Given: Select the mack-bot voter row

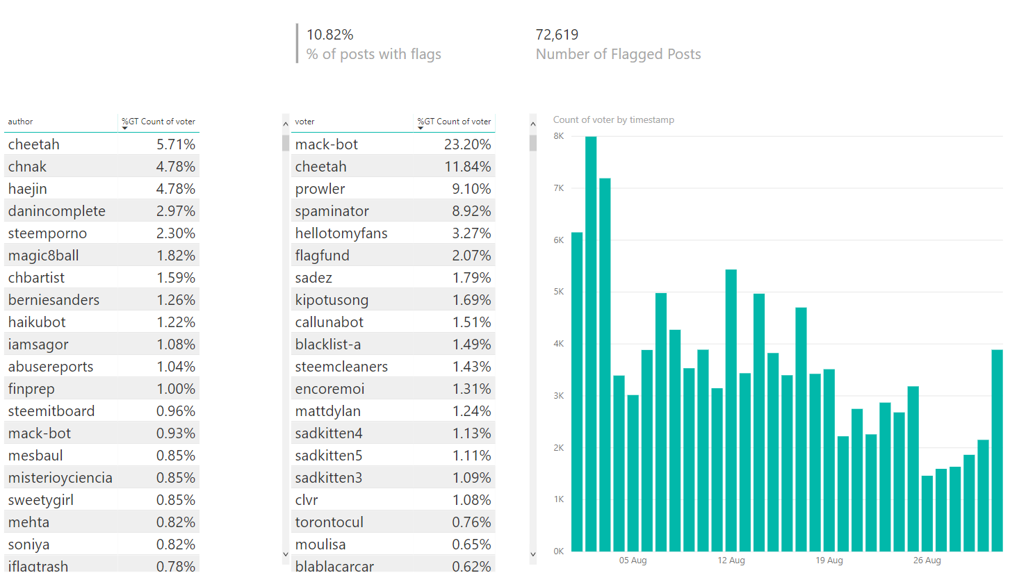Looking at the screenshot, I should coord(393,144).
